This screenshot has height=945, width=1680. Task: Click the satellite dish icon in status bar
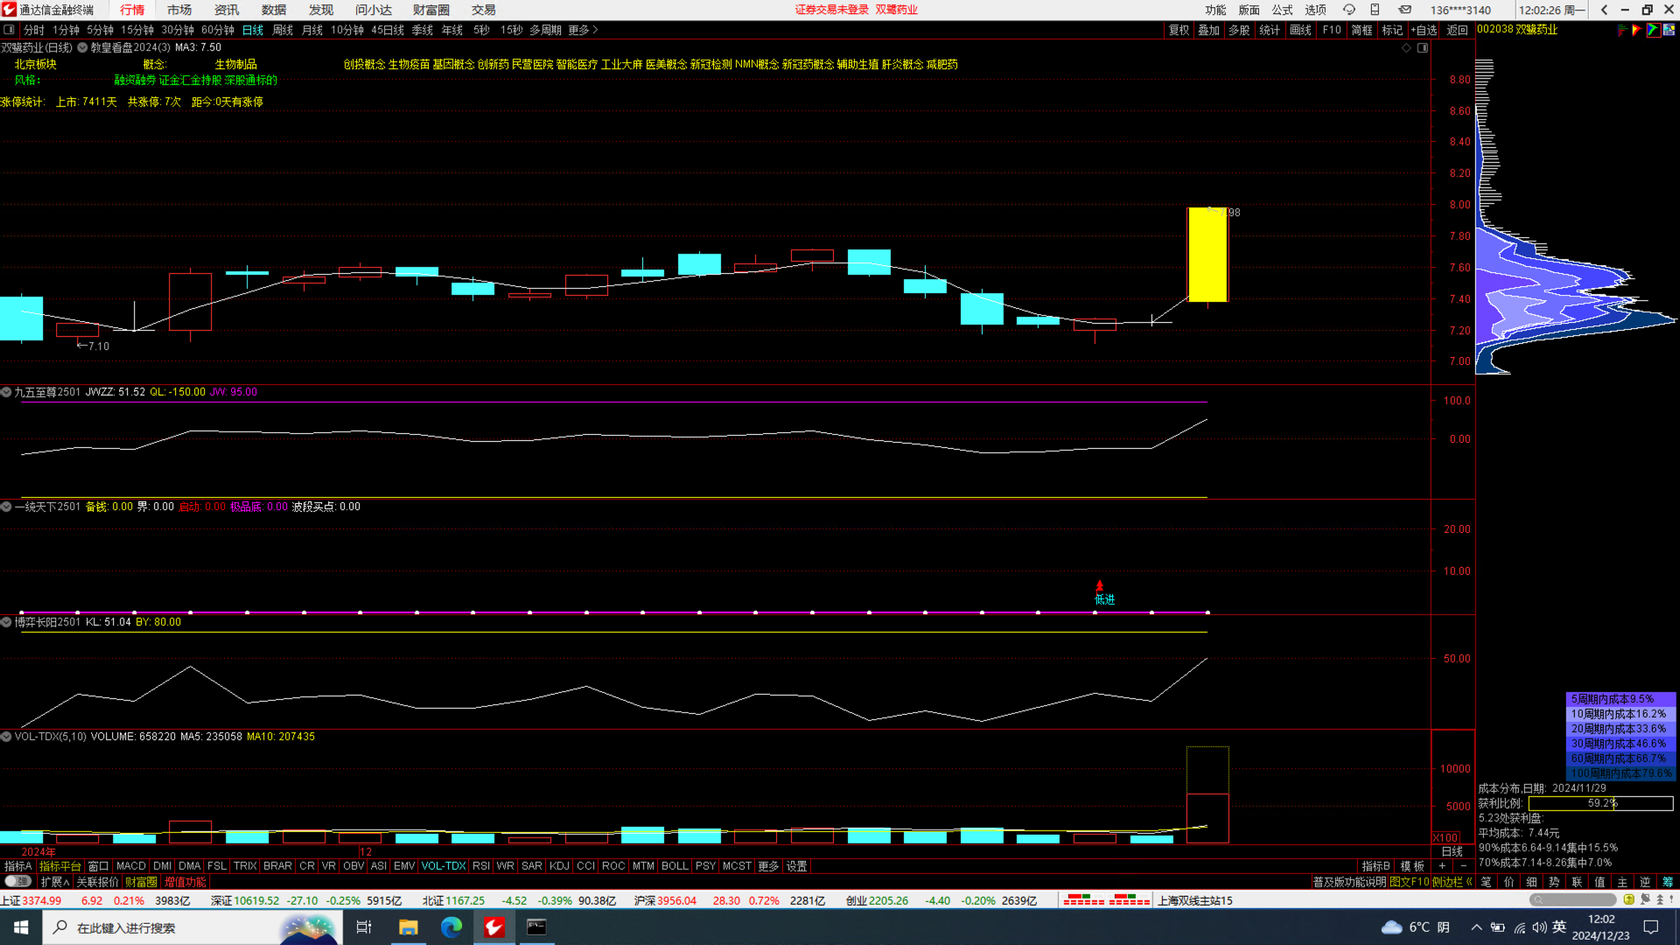tap(1645, 899)
